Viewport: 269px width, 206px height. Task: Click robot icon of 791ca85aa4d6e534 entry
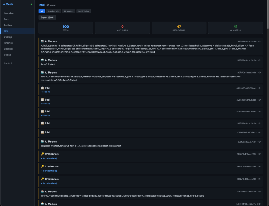tap(42, 191)
